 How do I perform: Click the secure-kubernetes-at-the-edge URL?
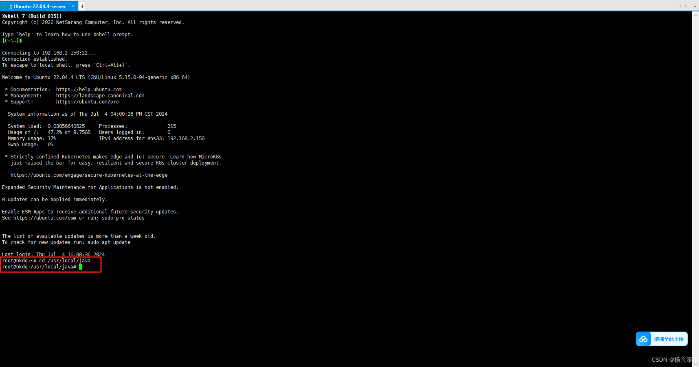point(89,175)
